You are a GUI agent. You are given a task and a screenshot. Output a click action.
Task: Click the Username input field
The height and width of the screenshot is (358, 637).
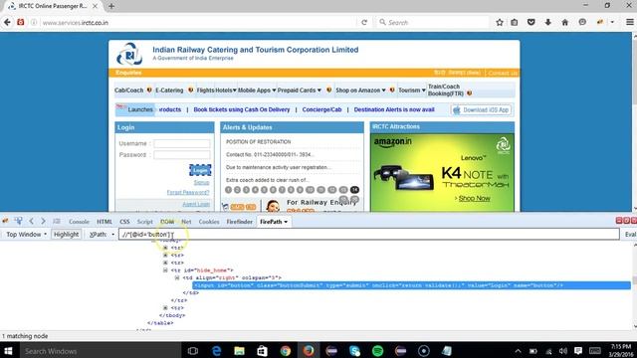pos(182,143)
